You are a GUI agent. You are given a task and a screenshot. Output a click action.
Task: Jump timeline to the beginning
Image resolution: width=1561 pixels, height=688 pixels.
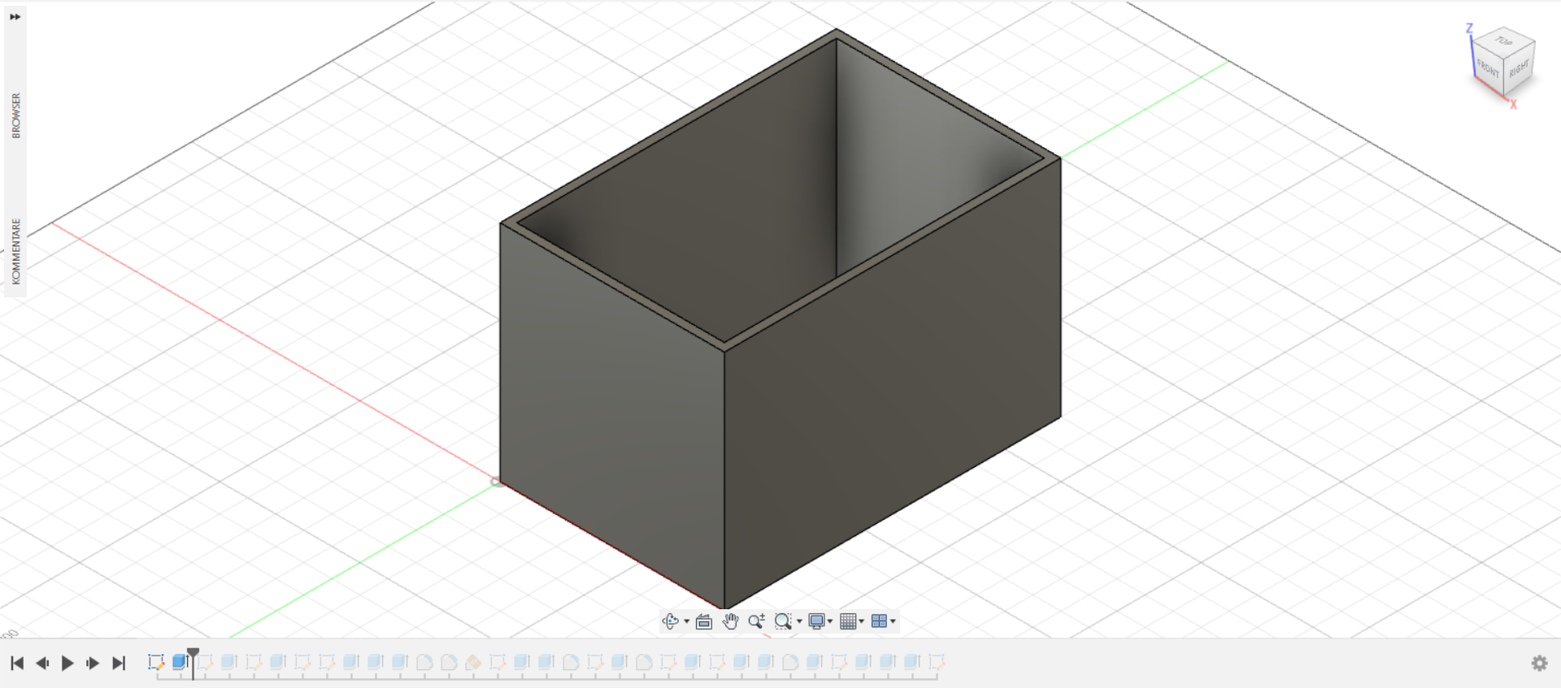click(17, 663)
